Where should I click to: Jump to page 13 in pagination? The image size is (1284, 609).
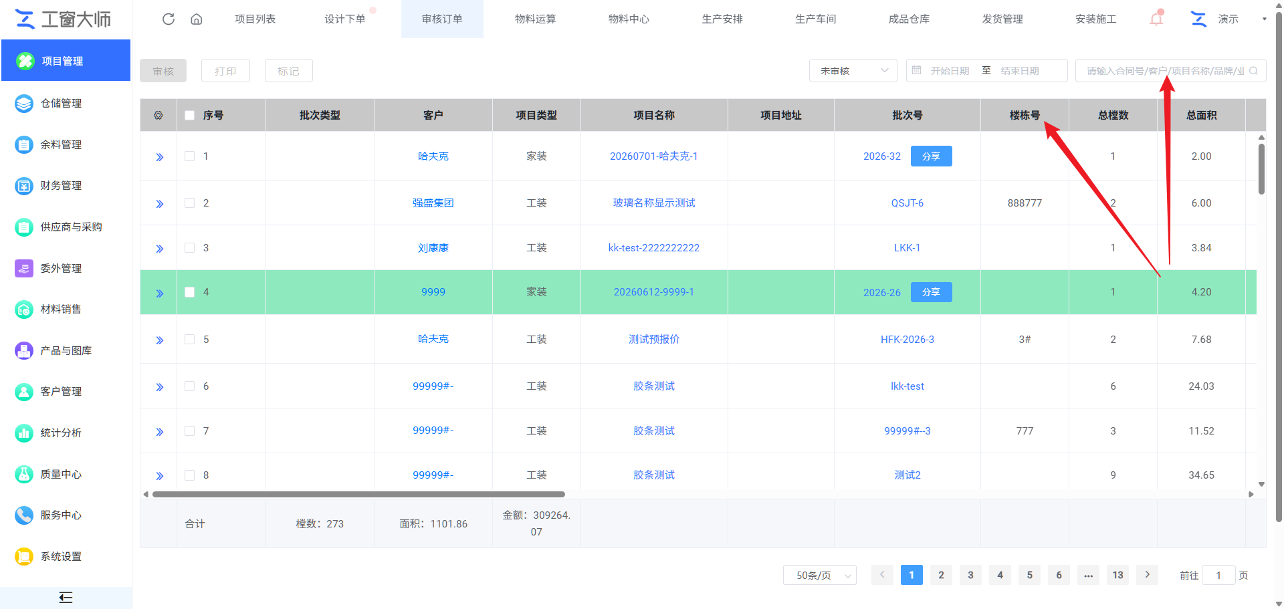tap(1117, 575)
